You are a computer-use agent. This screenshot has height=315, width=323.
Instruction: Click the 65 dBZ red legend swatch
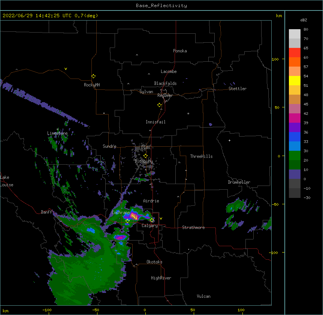[x=295, y=53]
